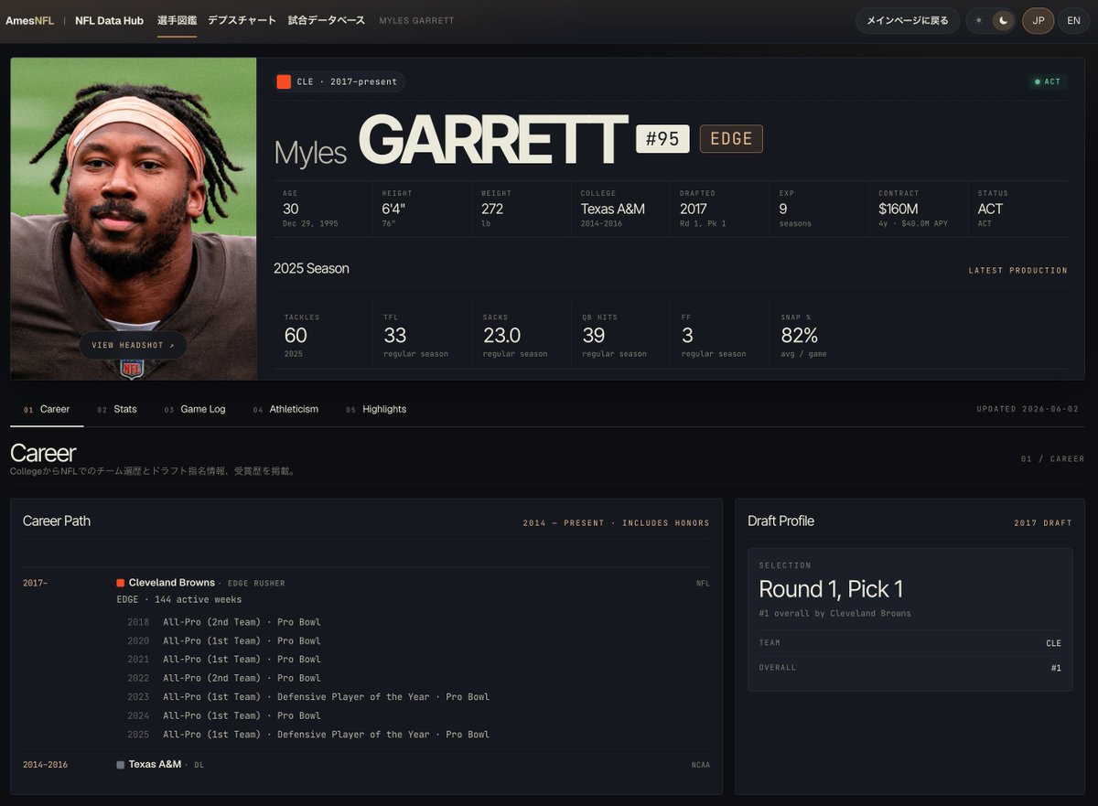Click the 39 QB hits value
The height and width of the screenshot is (806, 1098).
point(593,336)
